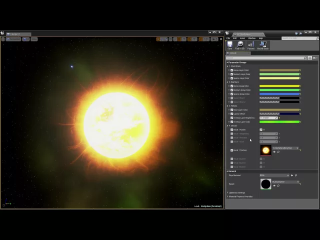Viewport: 320px width, 240px height.
Task: Click the viewport transform mode icons group
Action: click(162, 39)
